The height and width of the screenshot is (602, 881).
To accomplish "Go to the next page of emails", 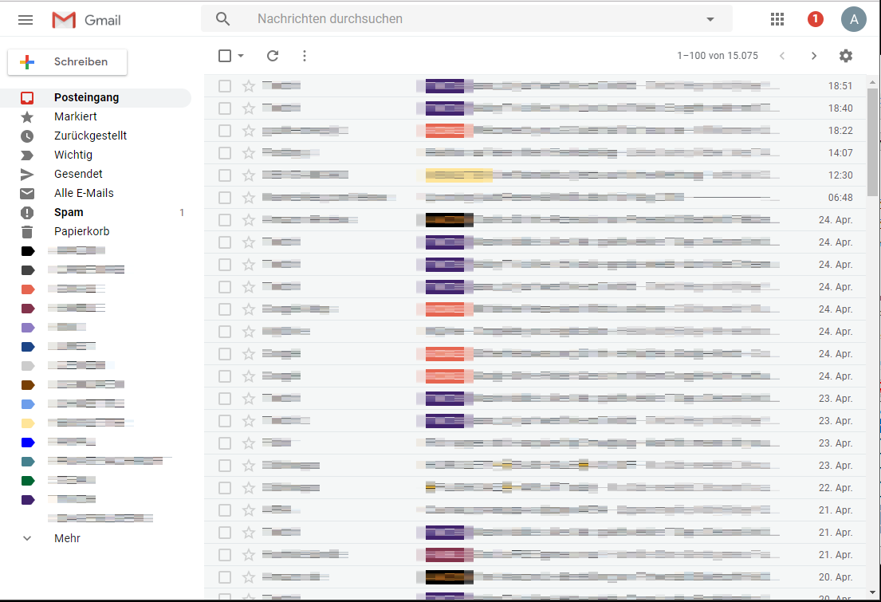I will coord(814,56).
